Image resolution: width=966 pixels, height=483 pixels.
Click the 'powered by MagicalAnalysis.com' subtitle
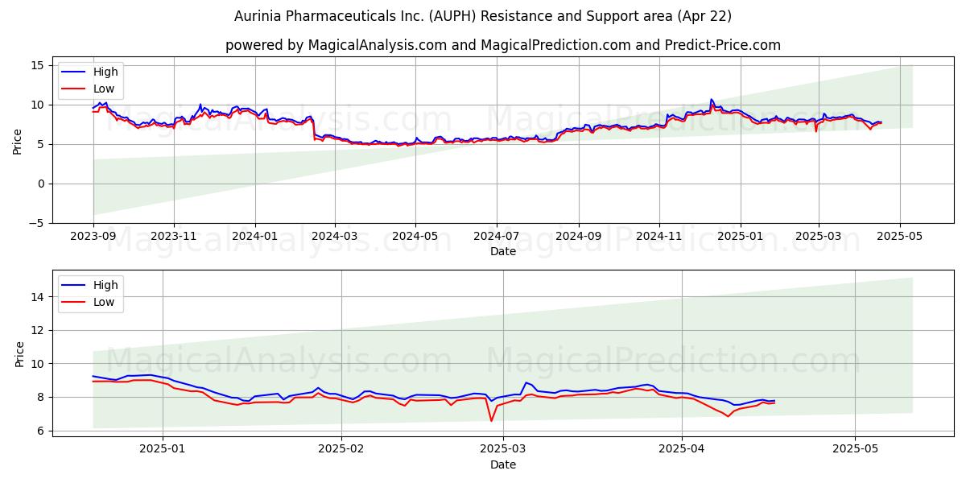(x=503, y=45)
